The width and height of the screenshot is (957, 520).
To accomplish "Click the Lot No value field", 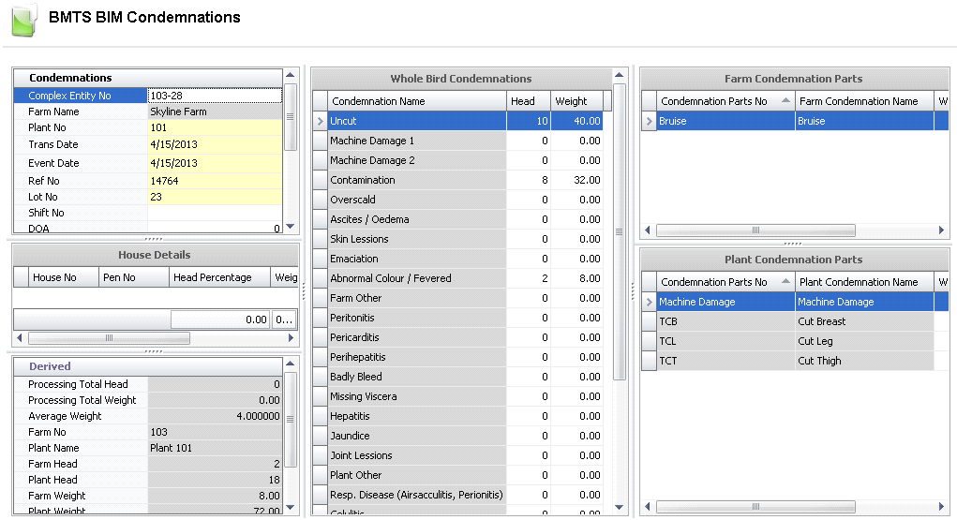I will [214, 198].
